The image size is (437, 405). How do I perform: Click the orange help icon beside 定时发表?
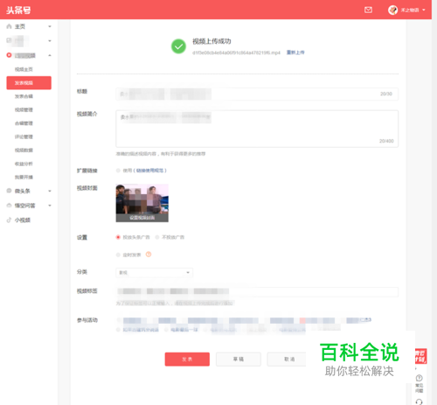click(x=149, y=255)
